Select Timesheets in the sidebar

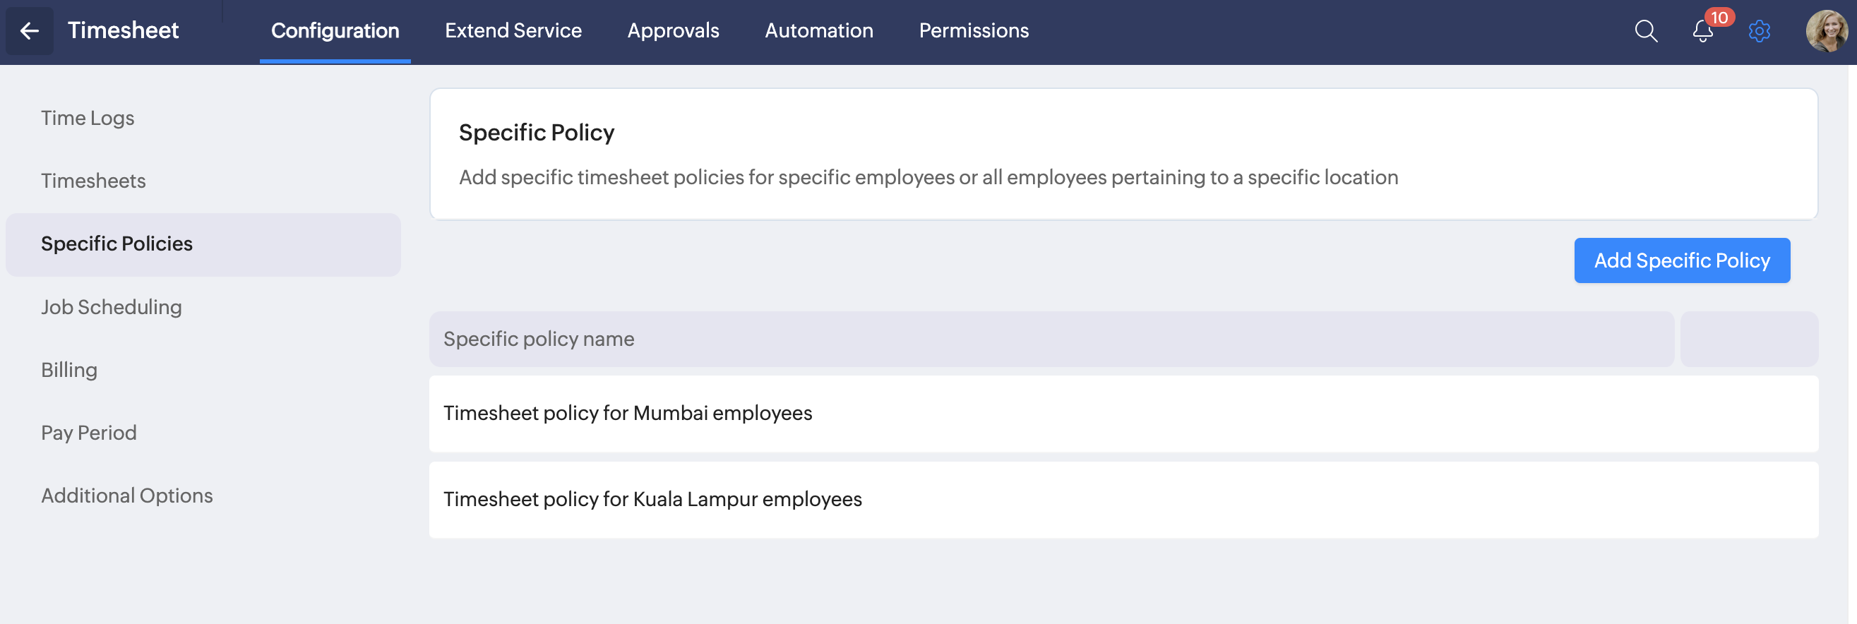coord(93,181)
